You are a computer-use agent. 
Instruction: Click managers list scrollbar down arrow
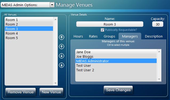pos(159,79)
